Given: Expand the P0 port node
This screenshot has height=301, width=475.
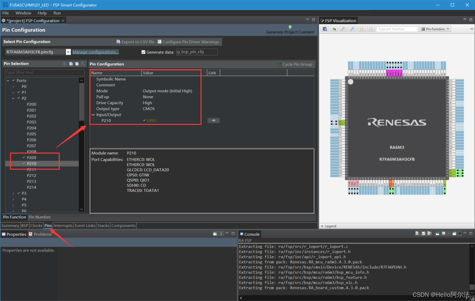Looking at the screenshot, I should pyautogui.click(x=13, y=86).
